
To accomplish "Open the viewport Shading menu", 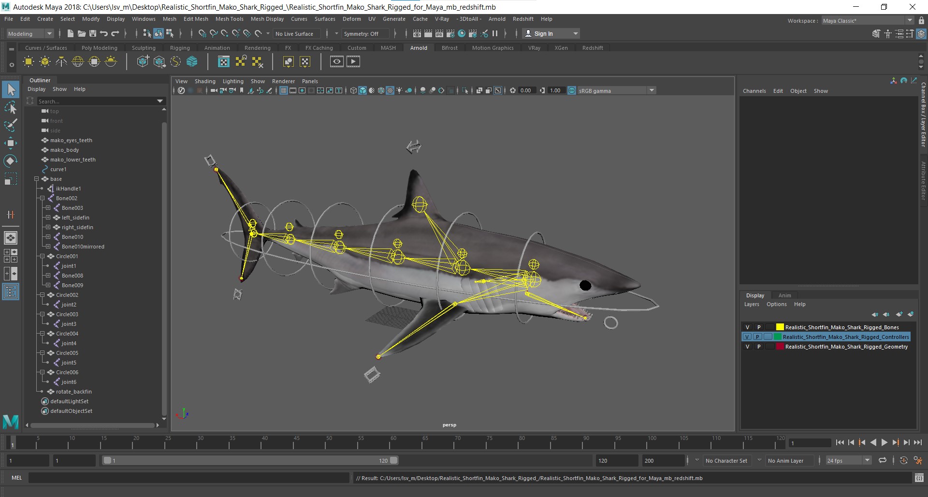I will point(205,81).
